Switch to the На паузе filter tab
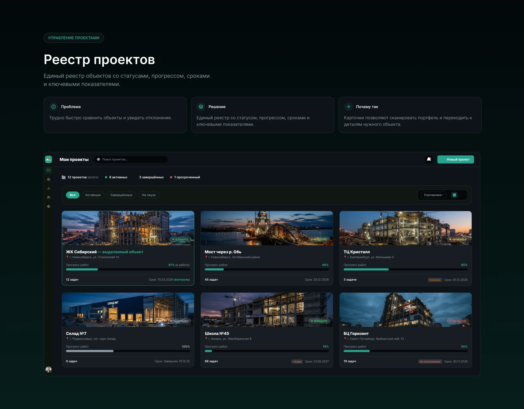This screenshot has width=524, height=409. [x=149, y=195]
